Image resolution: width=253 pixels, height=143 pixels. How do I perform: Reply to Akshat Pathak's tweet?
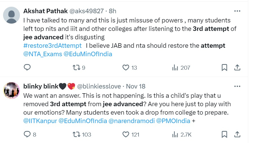(x=27, y=67)
